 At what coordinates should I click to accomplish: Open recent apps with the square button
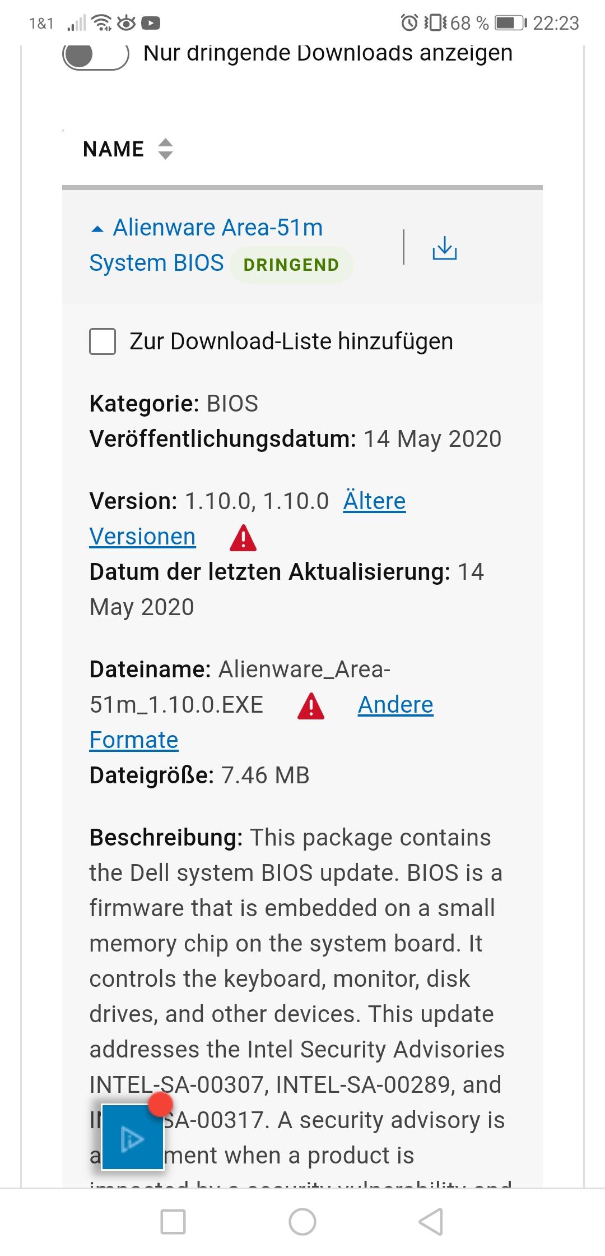[x=173, y=1221]
